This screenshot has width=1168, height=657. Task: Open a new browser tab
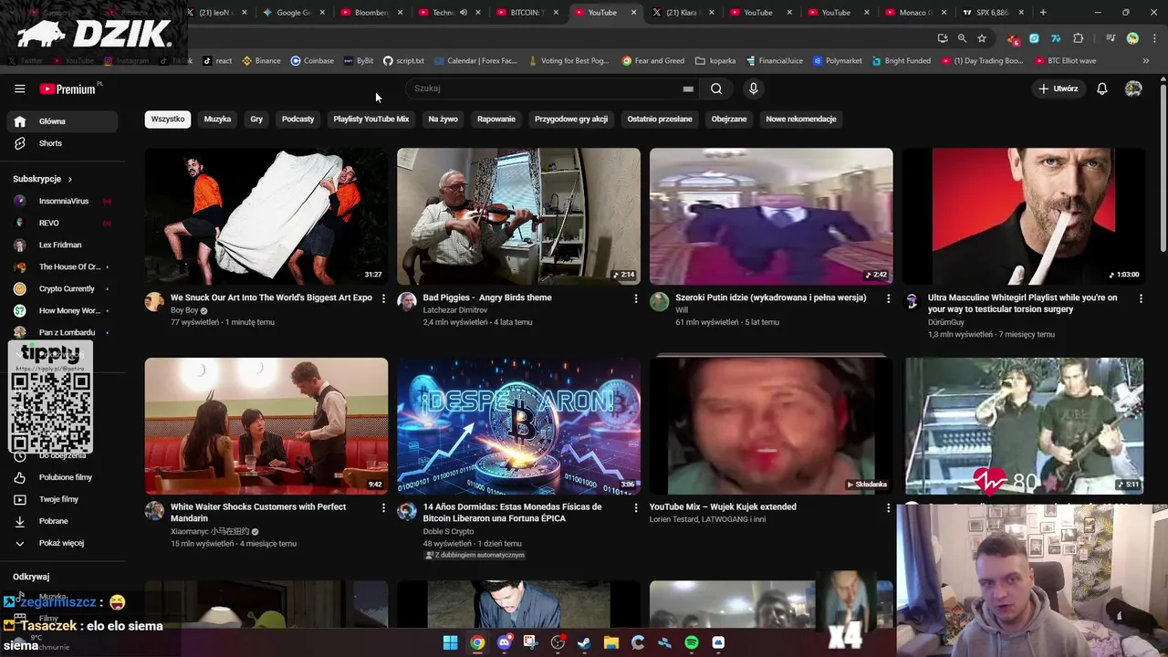(x=1043, y=13)
